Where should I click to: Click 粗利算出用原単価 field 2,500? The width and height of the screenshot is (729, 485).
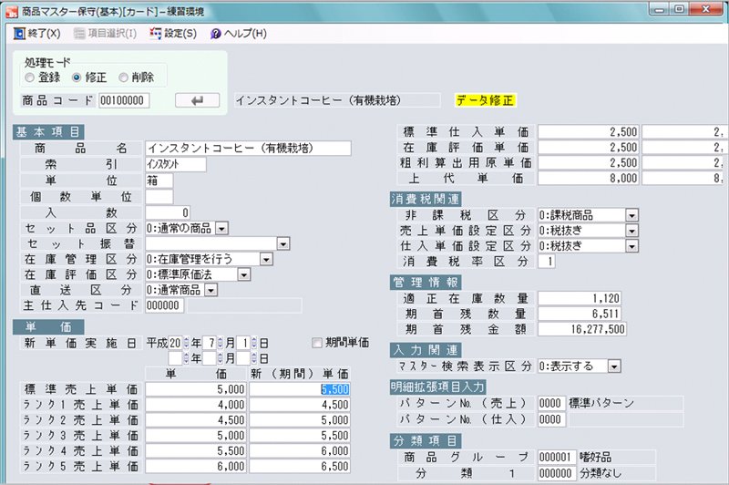[x=588, y=163]
